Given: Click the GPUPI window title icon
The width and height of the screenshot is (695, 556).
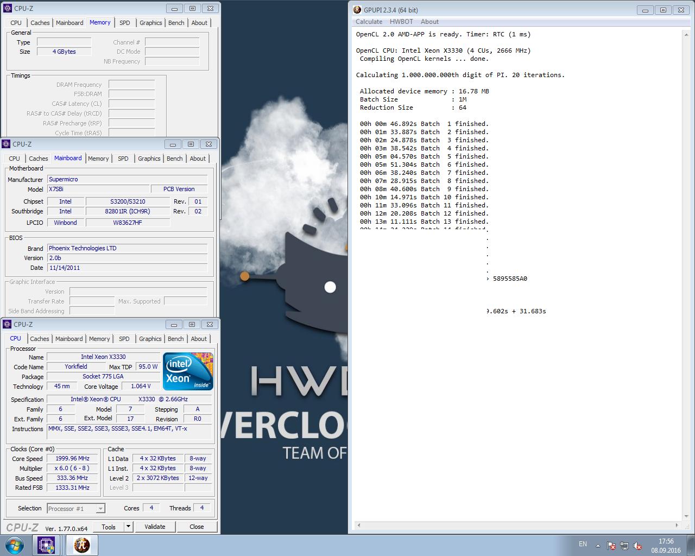Looking at the screenshot, I should coord(357,10).
